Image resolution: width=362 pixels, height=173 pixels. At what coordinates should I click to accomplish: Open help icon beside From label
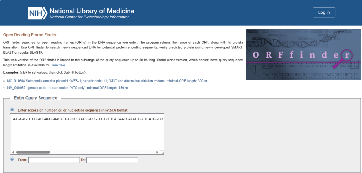point(12,160)
